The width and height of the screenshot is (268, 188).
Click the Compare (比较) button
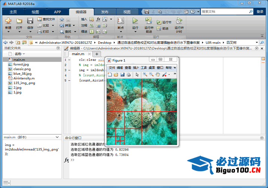pos(43,25)
